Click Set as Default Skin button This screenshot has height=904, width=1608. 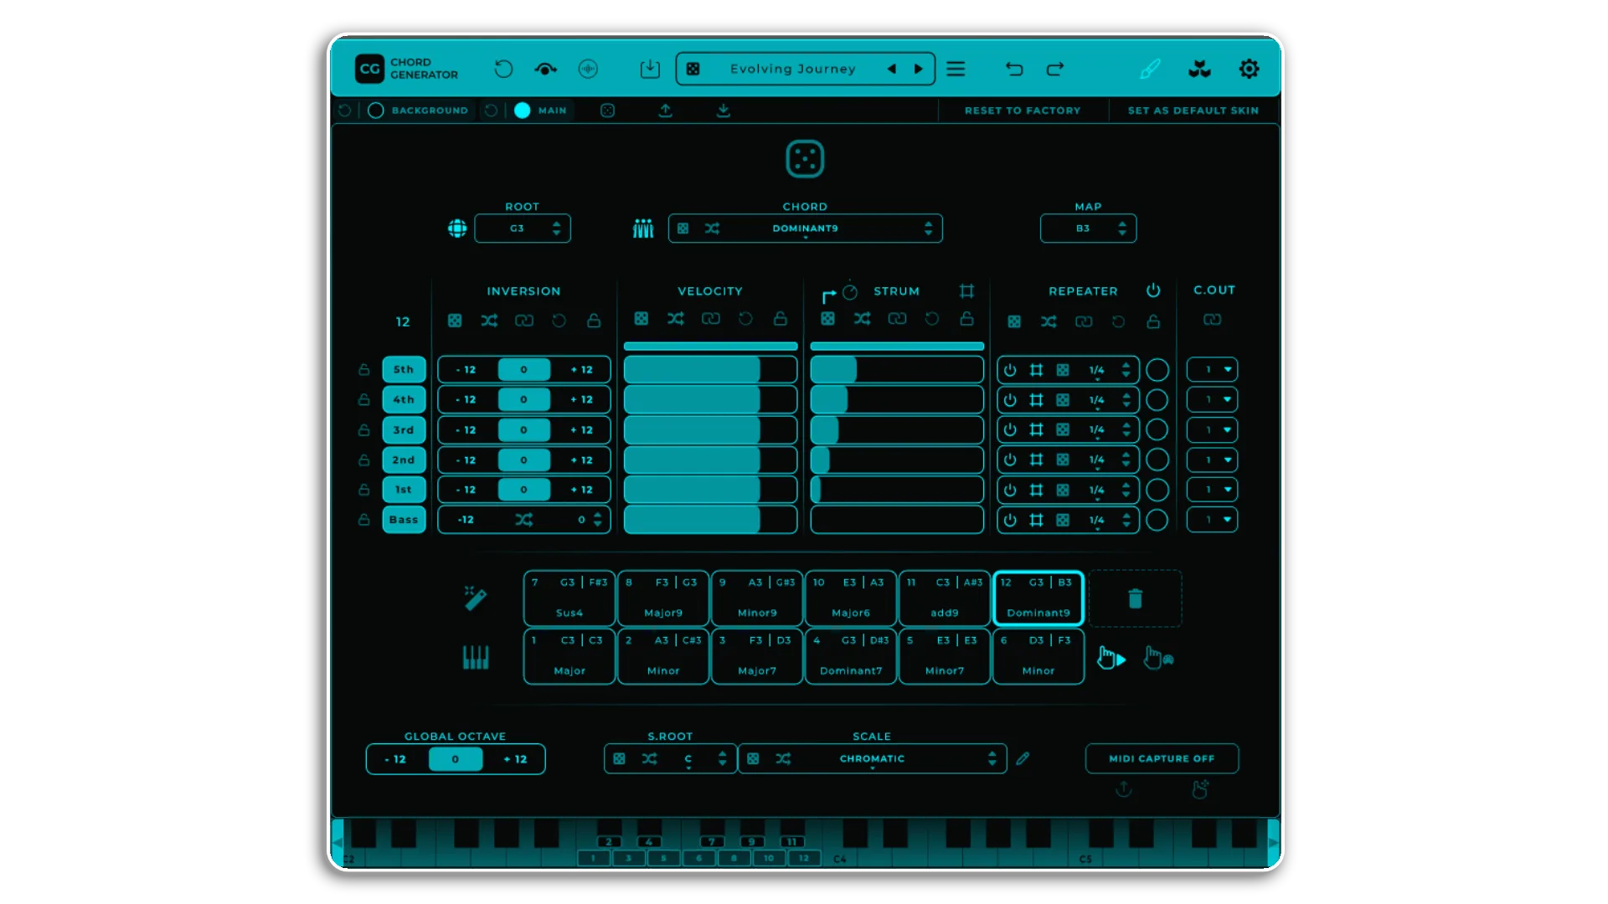coord(1193,110)
